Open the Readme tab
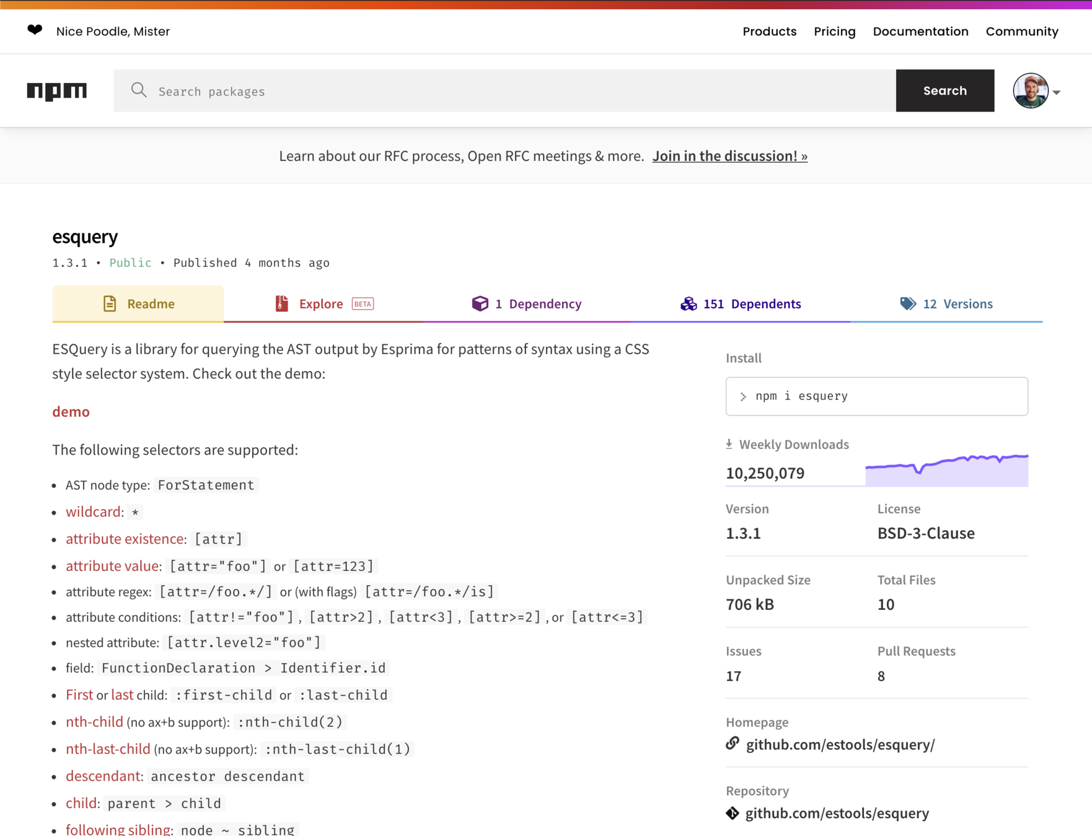Image resolution: width=1092 pixels, height=836 pixels. pos(138,303)
